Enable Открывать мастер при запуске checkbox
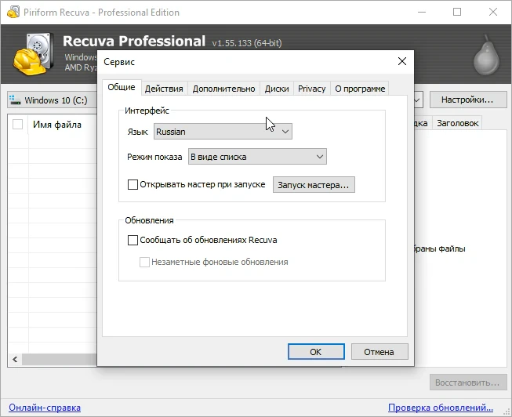This screenshot has height=417, width=512. tap(133, 184)
